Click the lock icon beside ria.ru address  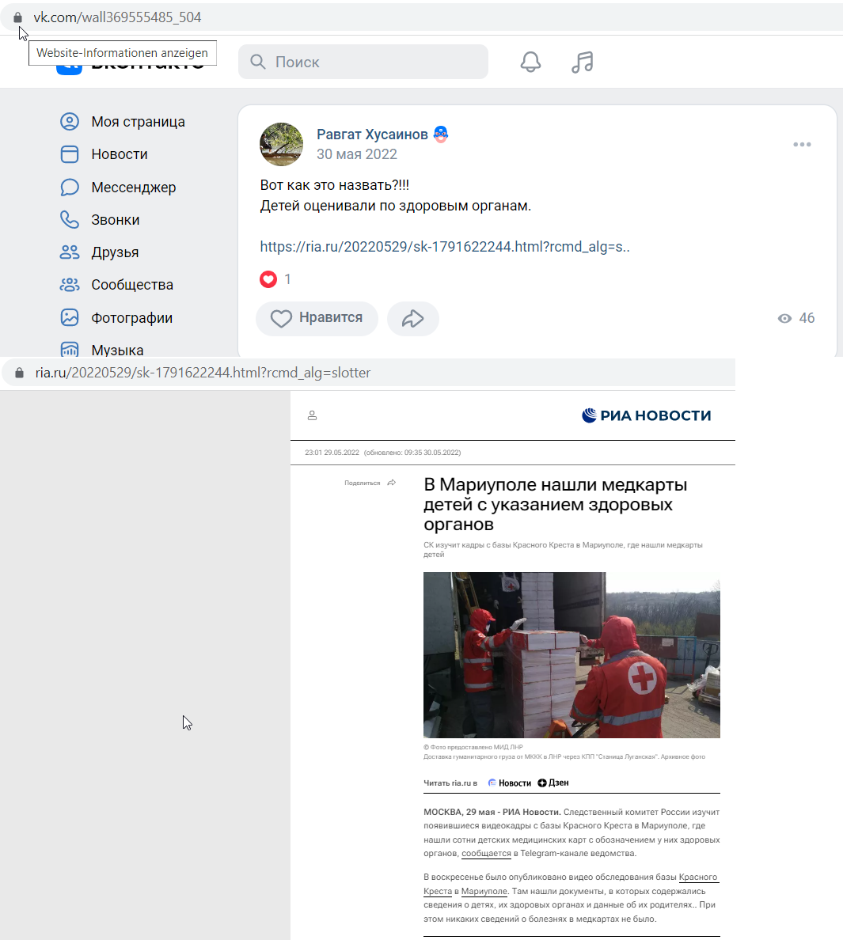pyautogui.click(x=19, y=373)
